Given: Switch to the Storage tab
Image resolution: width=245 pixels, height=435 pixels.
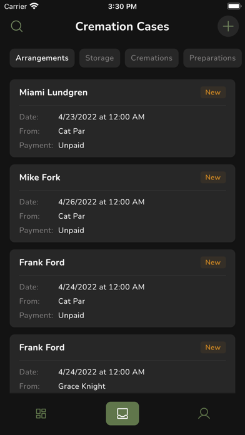Looking at the screenshot, I should (x=99, y=58).
